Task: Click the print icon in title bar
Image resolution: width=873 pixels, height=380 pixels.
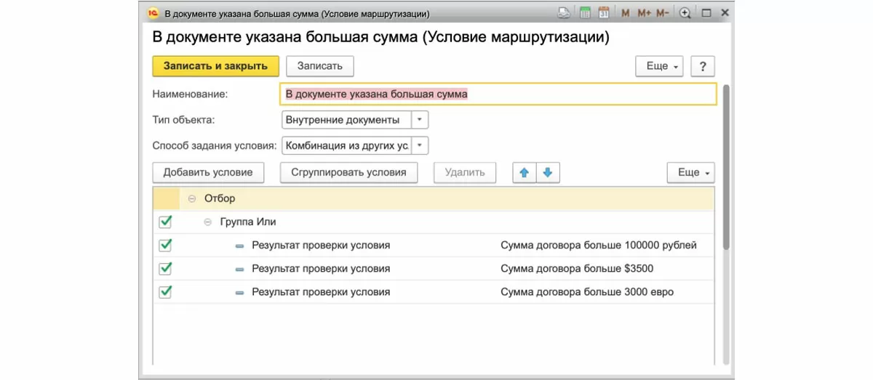Action: point(564,13)
